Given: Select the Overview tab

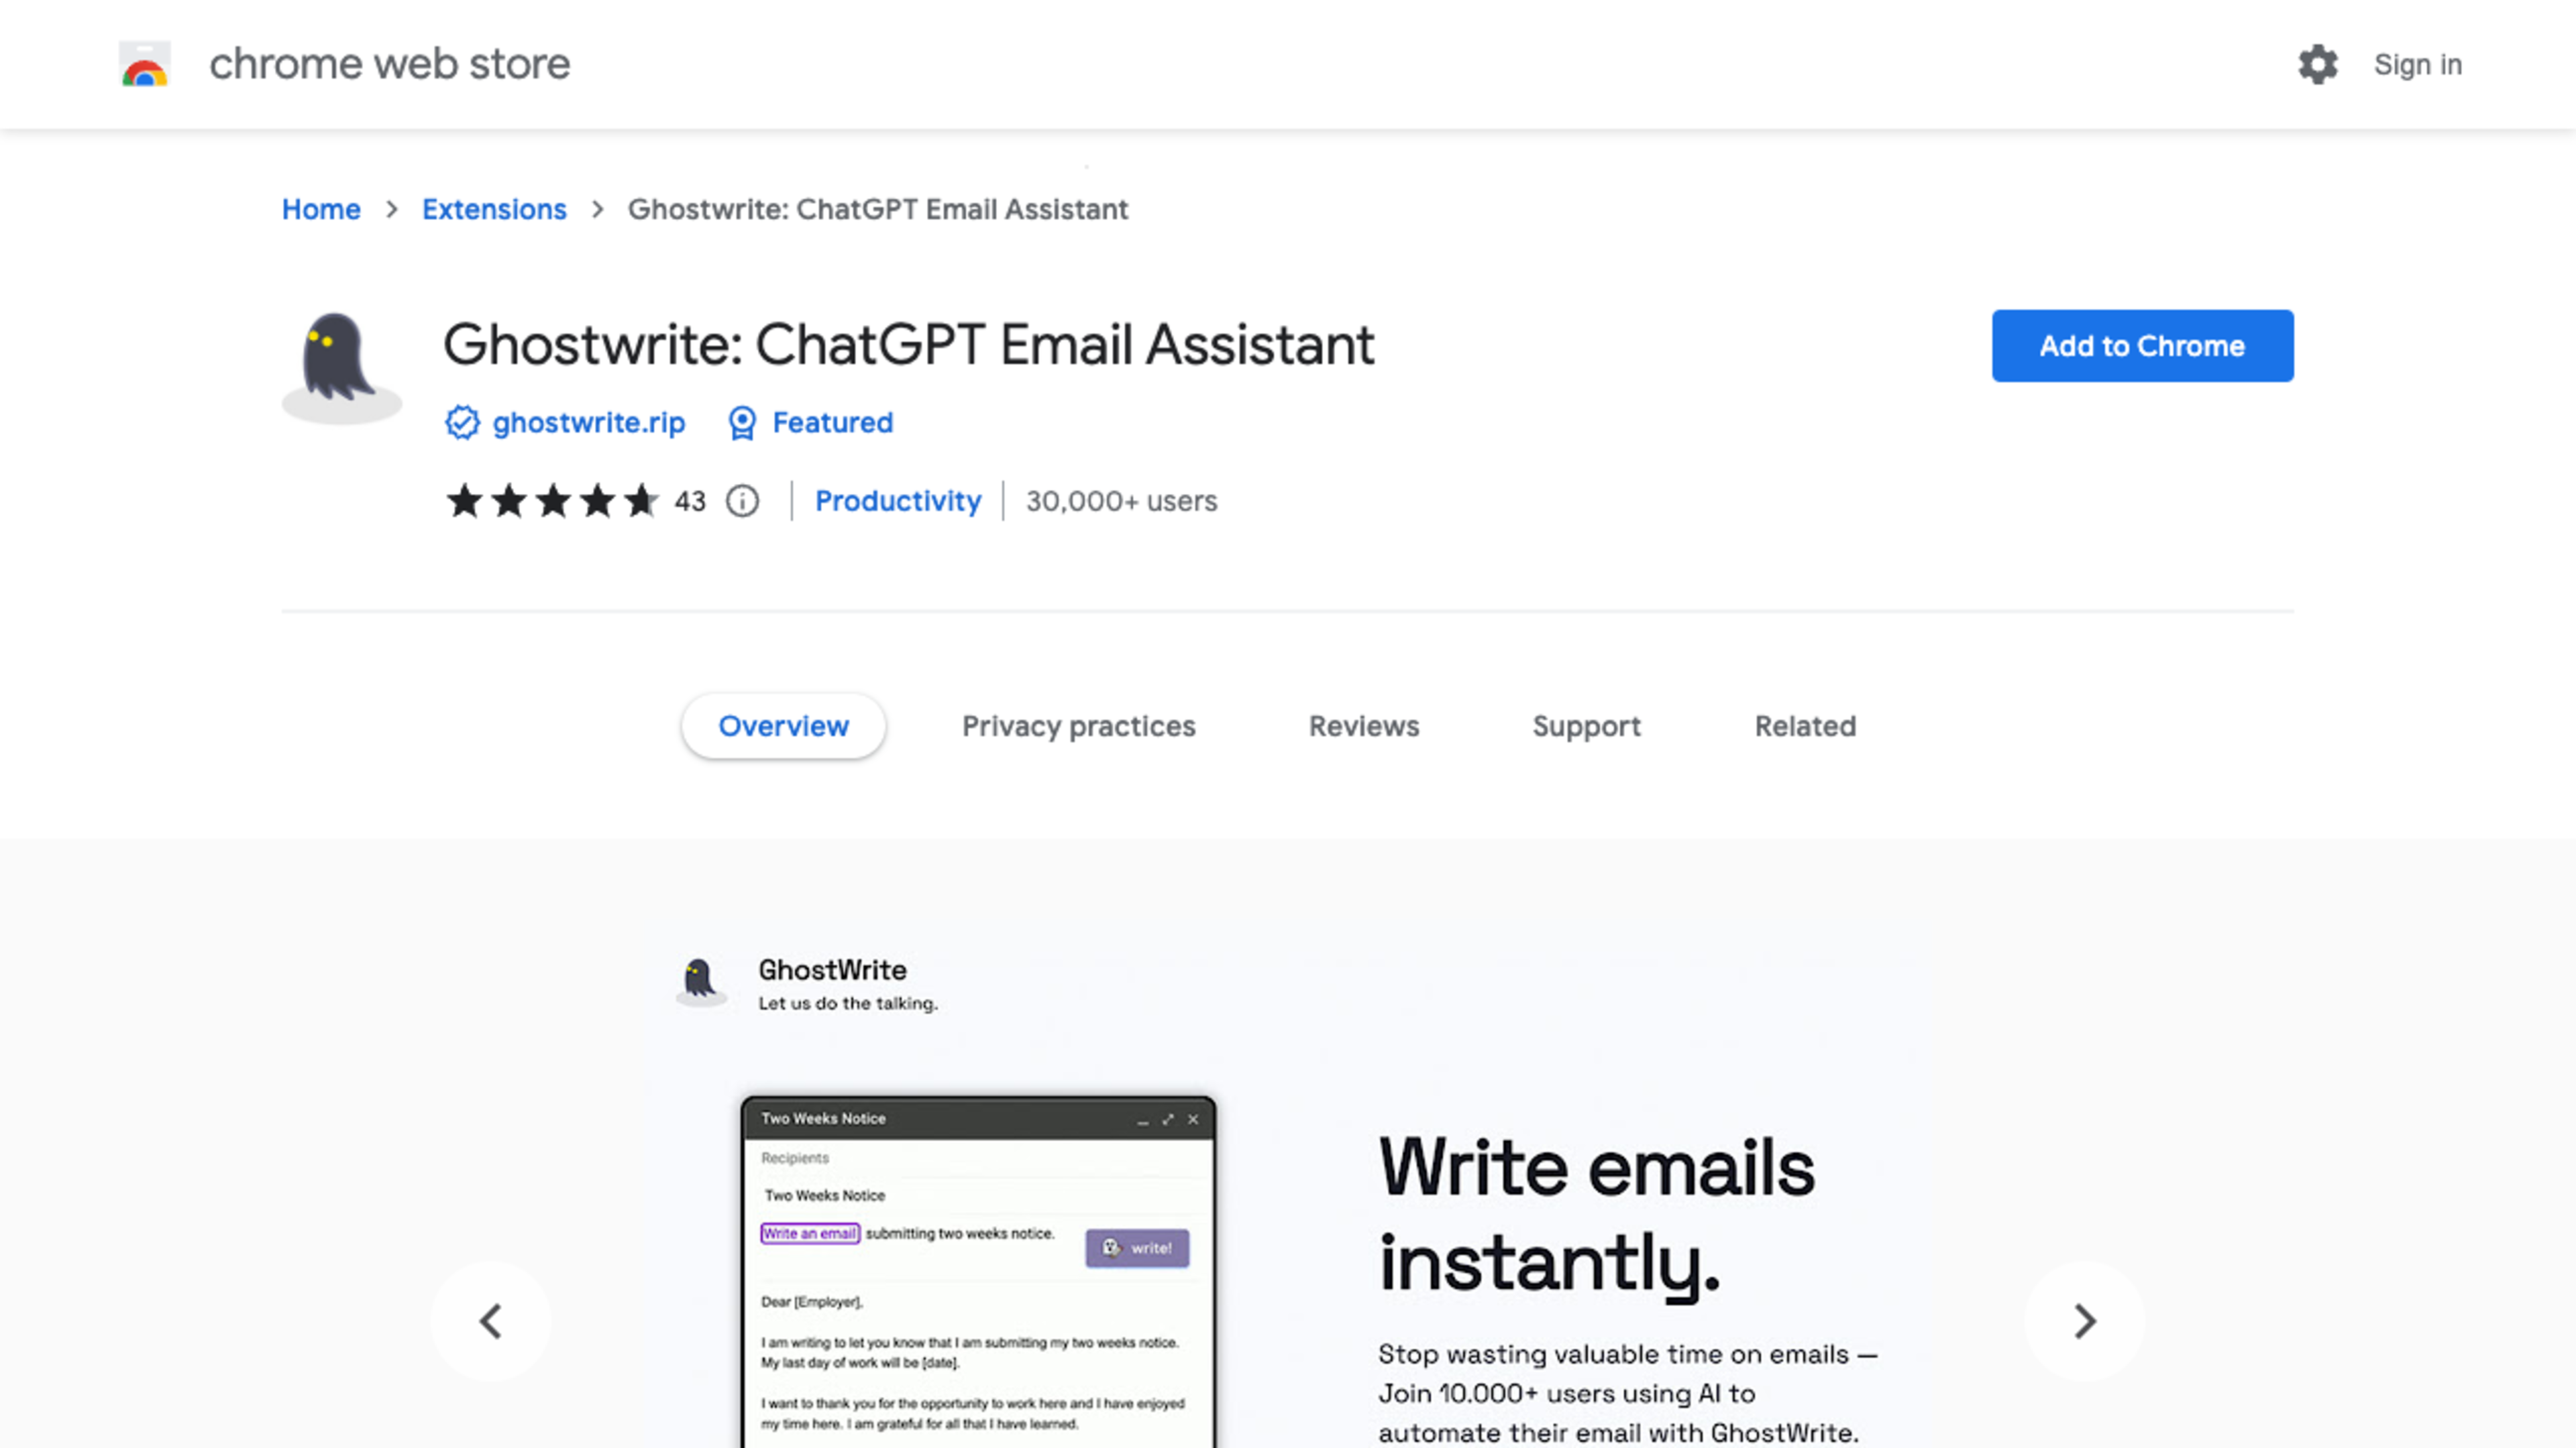Looking at the screenshot, I should click(x=782, y=725).
